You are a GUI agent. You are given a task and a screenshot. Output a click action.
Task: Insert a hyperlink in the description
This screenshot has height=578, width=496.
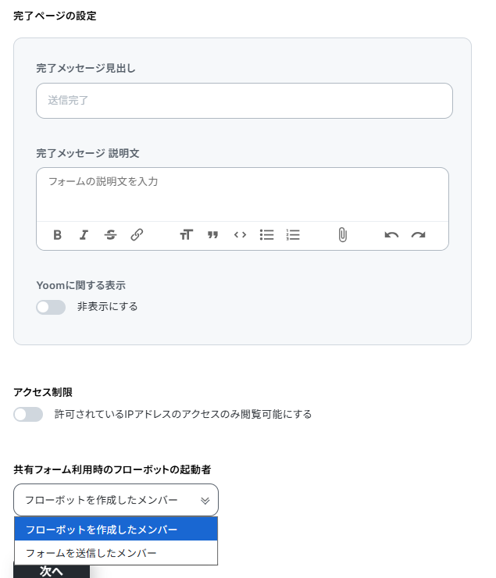pos(137,235)
